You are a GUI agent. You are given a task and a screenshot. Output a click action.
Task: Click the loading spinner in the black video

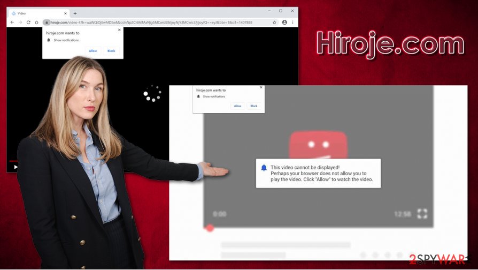pyautogui.click(x=152, y=93)
